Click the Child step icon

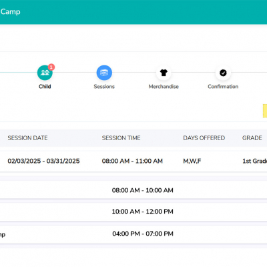(x=45, y=73)
